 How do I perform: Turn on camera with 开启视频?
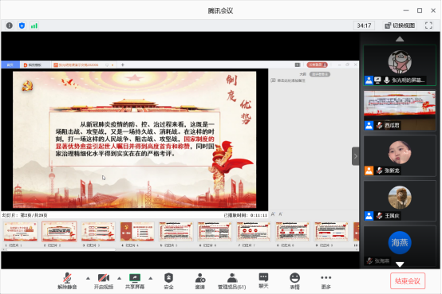(x=104, y=280)
